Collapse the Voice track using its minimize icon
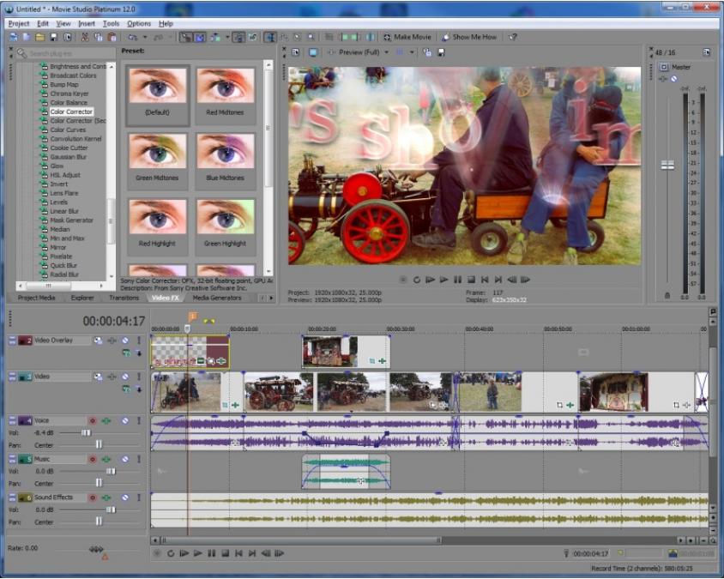Image resolution: width=724 pixels, height=579 pixels. pos(13,420)
